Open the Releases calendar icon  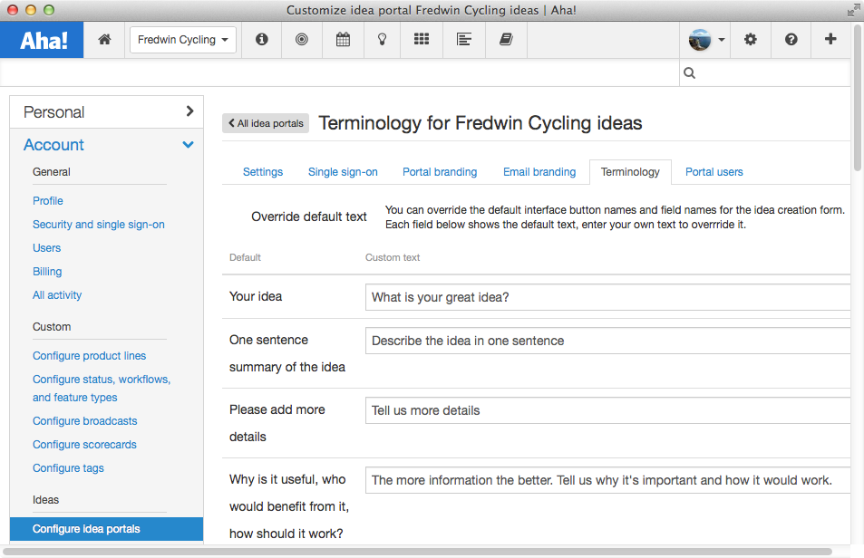coord(343,40)
